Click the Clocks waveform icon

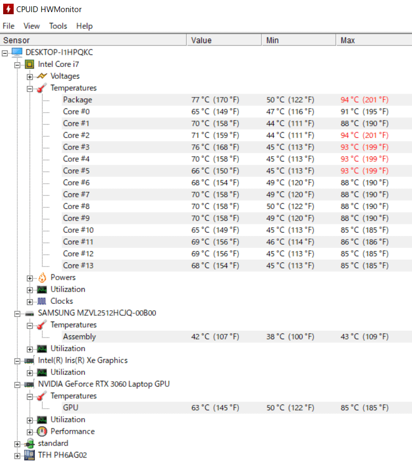point(42,301)
